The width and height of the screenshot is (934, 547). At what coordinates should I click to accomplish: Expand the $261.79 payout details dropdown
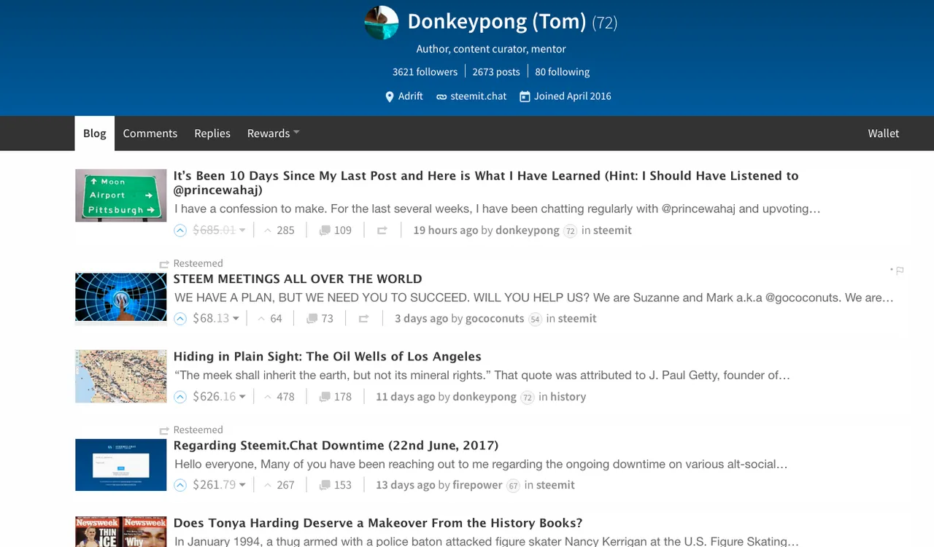(x=242, y=485)
